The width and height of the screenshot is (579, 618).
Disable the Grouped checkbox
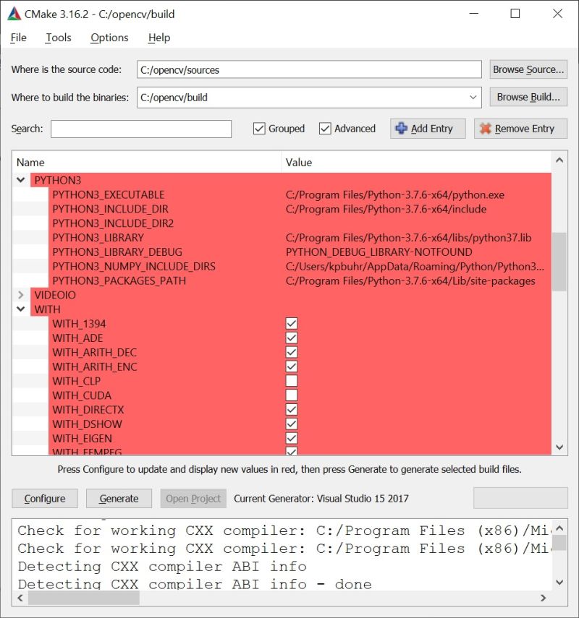coord(258,128)
